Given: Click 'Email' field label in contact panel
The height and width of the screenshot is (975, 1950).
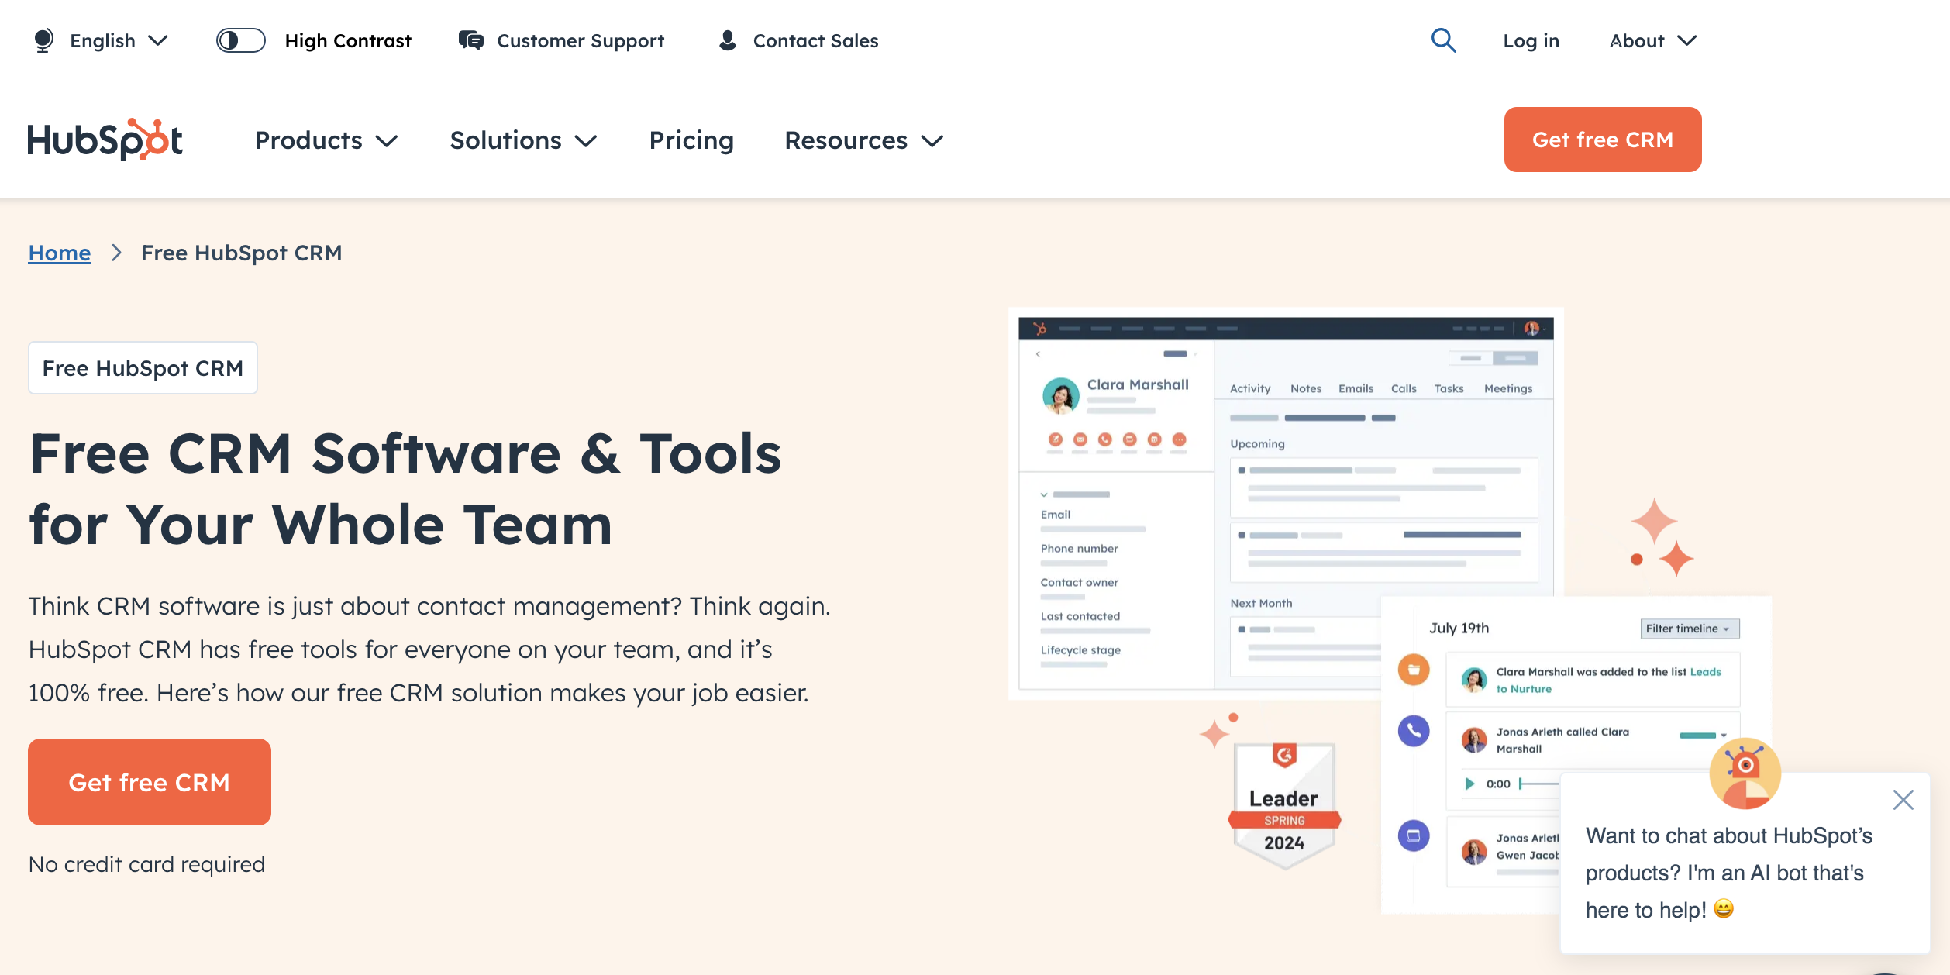Looking at the screenshot, I should (x=1055, y=514).
